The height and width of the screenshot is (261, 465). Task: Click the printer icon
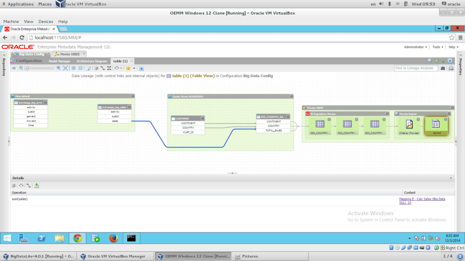point(451,68)
